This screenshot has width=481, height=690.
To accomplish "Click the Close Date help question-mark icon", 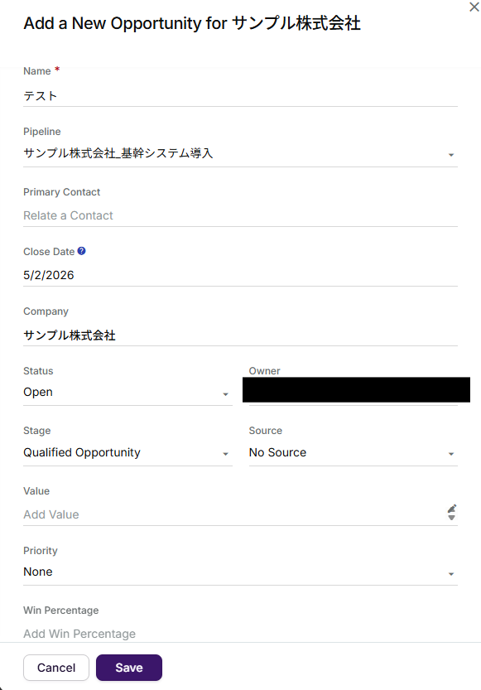I will 81,251.
